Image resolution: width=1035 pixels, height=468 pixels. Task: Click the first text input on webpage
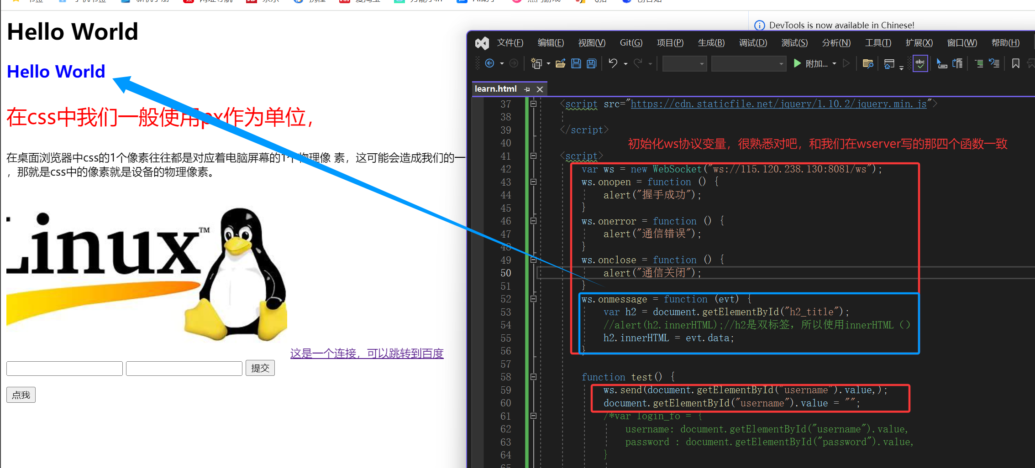pos(64,369)
